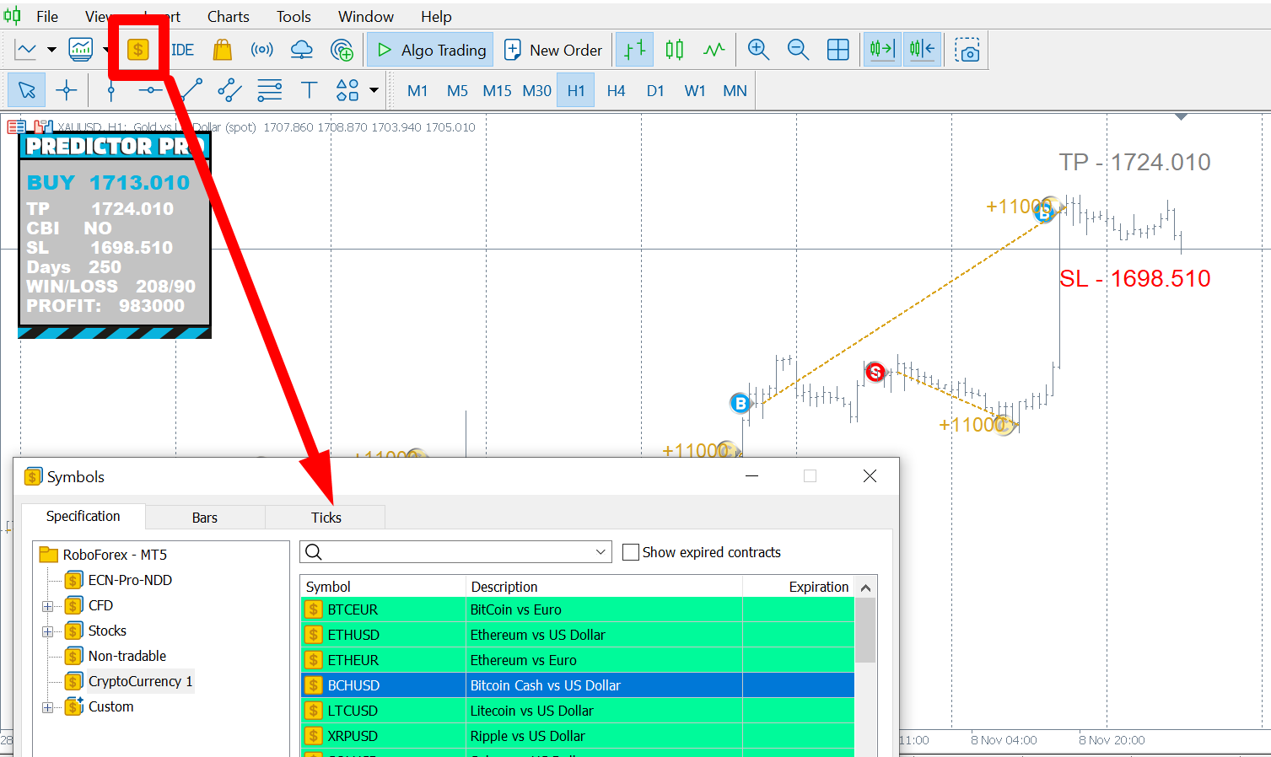1271x757 pixels.
Task: Select the CryptoCurrency 1 tree item
Action: pyautogui.click(x=140, y=681)
